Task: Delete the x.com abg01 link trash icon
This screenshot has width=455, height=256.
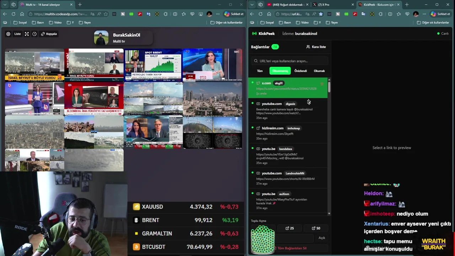Action: point(322,84)
